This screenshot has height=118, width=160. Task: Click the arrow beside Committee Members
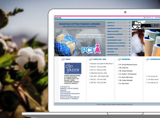tap(129, 35)
